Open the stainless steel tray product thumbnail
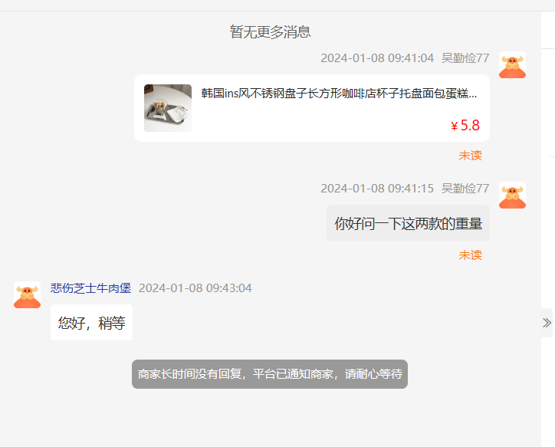Image resolution: width=555 pixels, height=447 pixels. [168, 108]
